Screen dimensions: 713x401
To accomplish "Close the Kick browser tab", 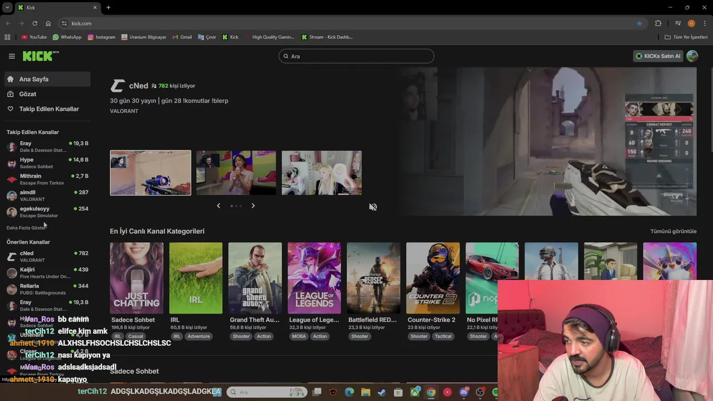I will (95, 7).
